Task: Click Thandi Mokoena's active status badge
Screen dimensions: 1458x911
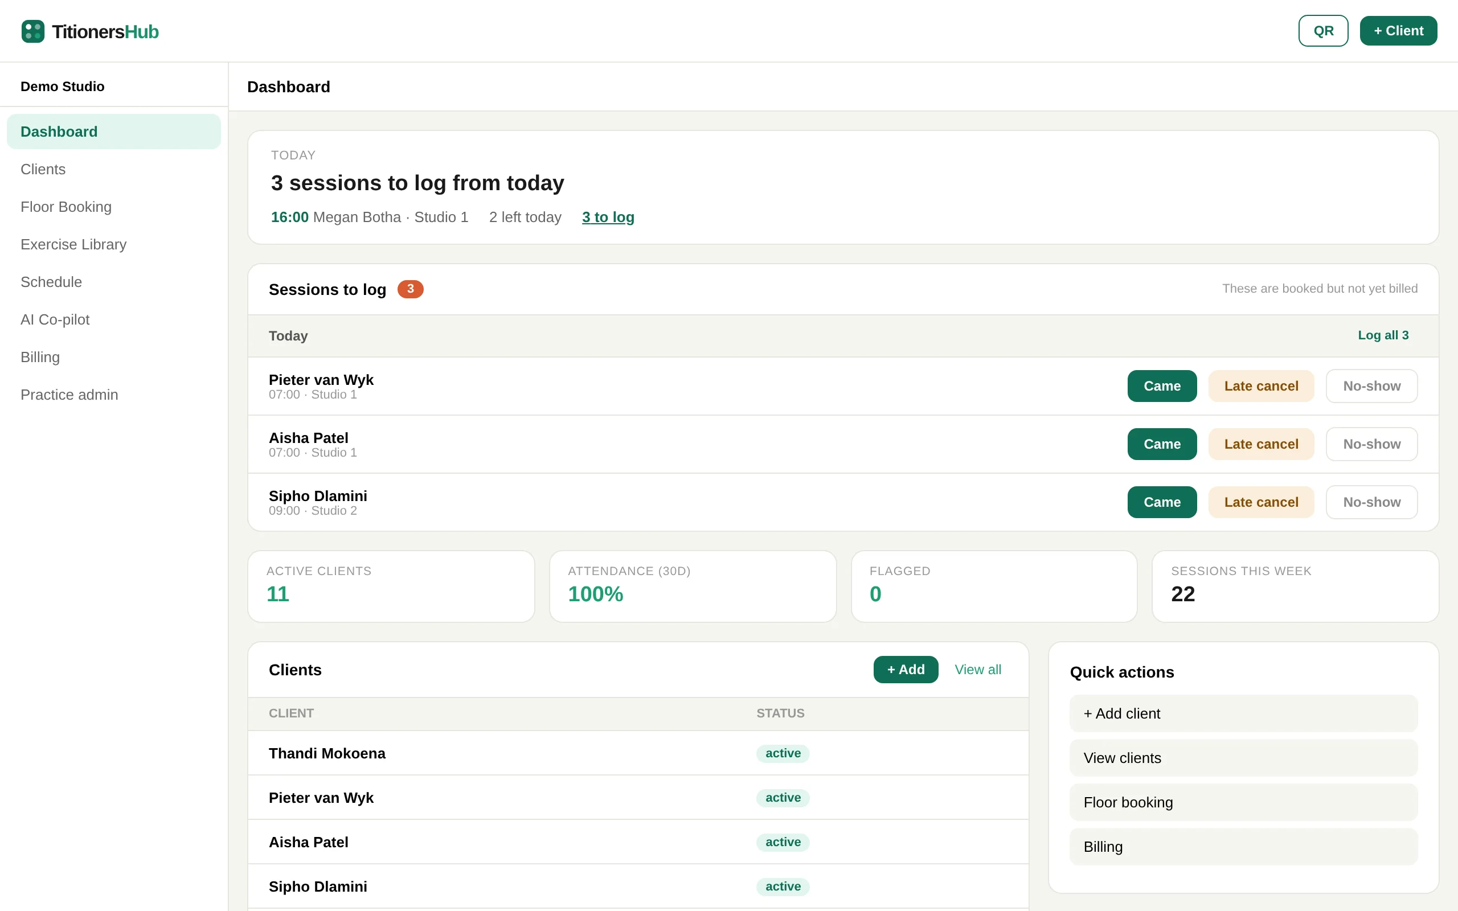Action: tap(783, 753)
